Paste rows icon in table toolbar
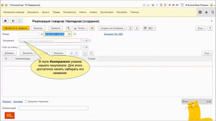 pyautogui.click(x=91, y=53)
